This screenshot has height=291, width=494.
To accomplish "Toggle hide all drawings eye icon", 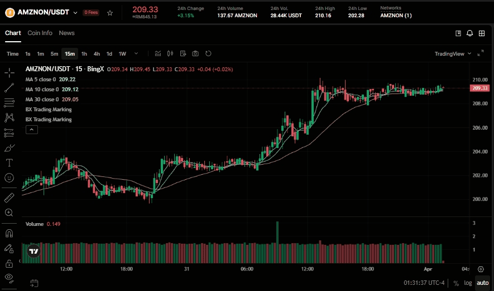I will point(9,277).
